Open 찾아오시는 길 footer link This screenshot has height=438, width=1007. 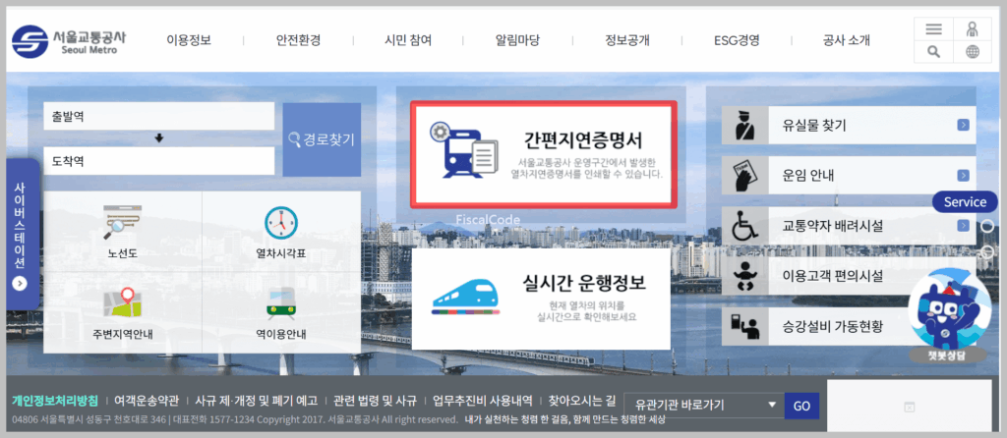coord(582,401)
